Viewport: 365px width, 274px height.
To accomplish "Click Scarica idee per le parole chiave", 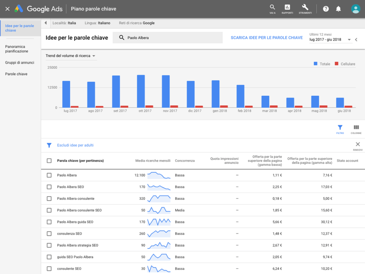I will click(x=267, y=37).
